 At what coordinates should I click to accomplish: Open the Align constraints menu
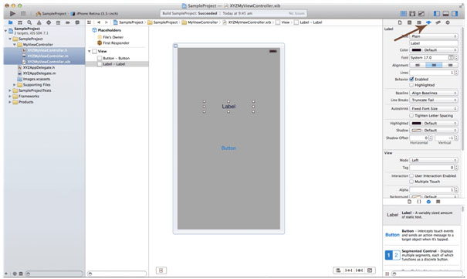click(x=338, y=270)
